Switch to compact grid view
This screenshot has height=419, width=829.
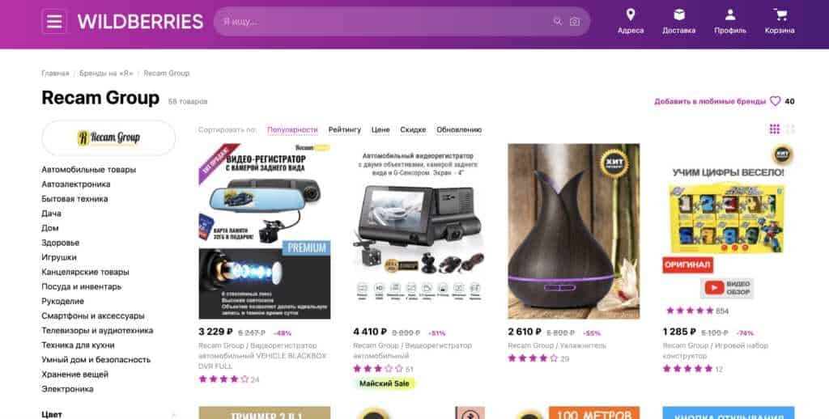775,129
